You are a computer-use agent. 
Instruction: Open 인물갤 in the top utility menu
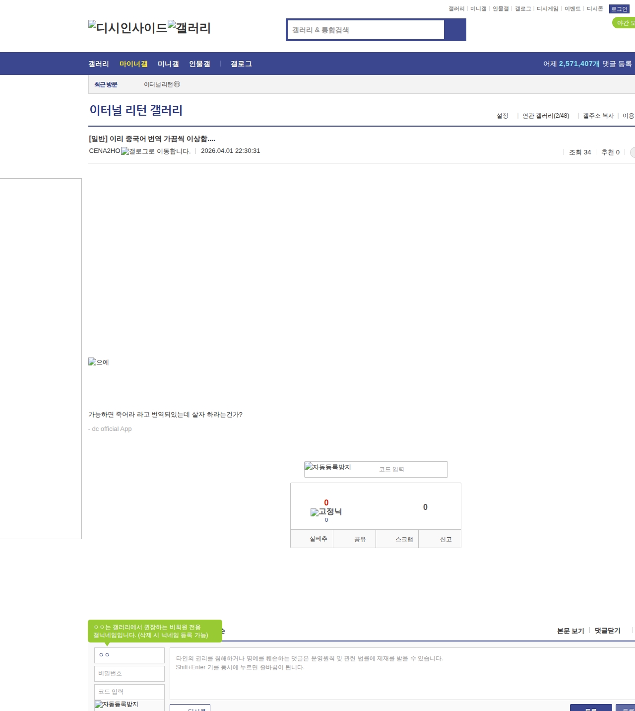click(501, 9)
